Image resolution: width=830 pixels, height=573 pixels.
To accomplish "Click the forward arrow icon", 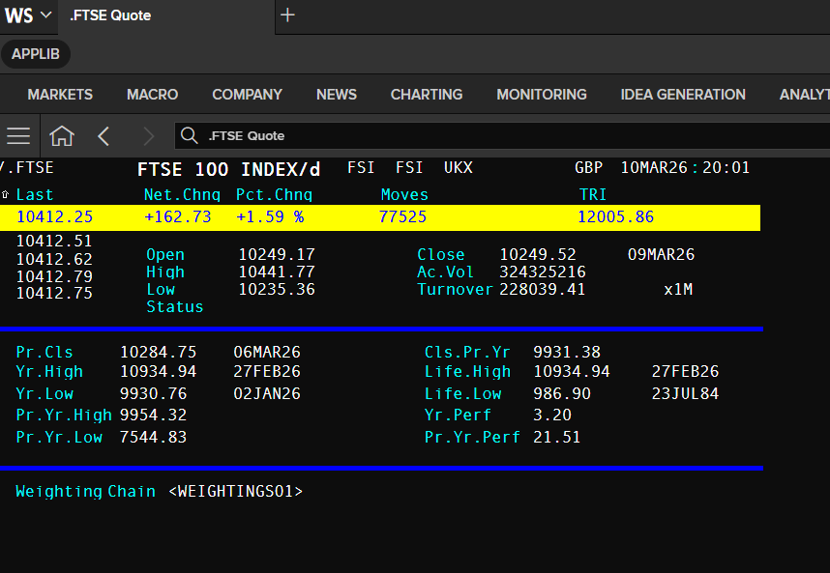I will click(x=149, y=136).
